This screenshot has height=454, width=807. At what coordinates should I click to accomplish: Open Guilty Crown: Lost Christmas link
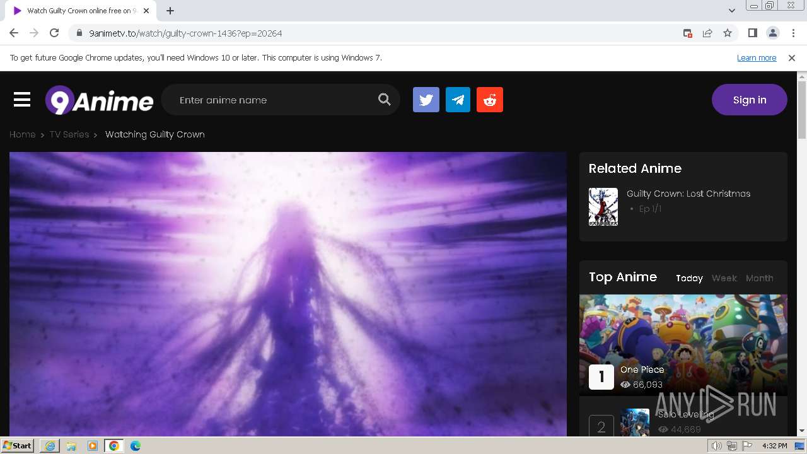(x=688, y=194)
